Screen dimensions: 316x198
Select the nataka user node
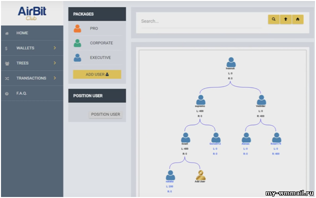170,175
